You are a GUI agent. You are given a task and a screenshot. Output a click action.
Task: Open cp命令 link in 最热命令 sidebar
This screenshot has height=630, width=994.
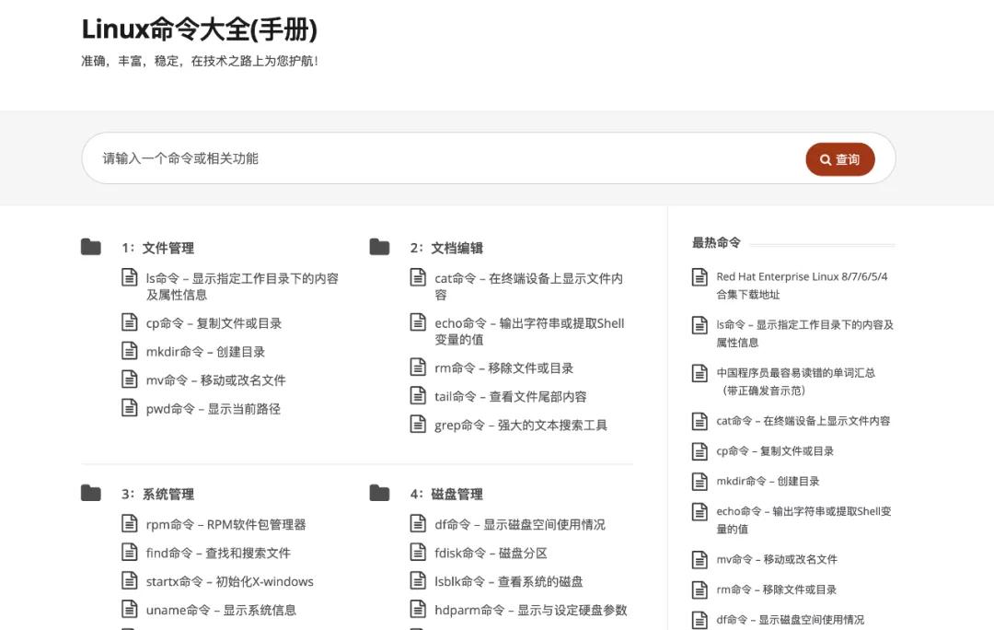[775, 451]
